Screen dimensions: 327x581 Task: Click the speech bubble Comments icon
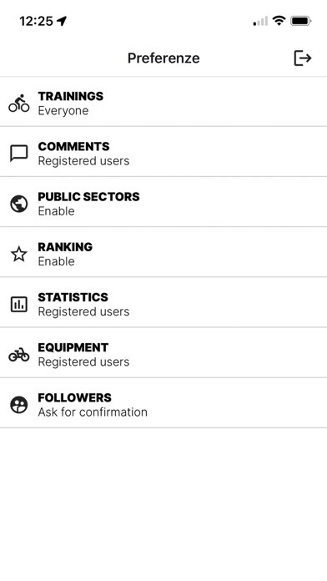(x=19, y=154)
